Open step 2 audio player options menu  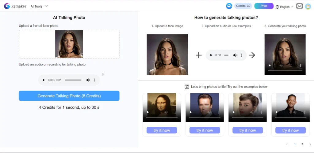(x=241, y=55)
